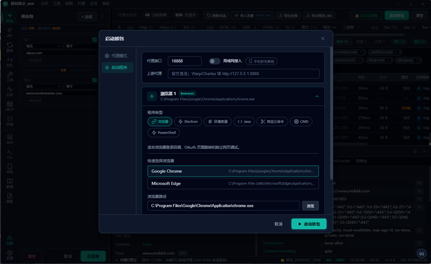
Task: Open the 证书 menu in menu bar
Action: pos(94,4)
